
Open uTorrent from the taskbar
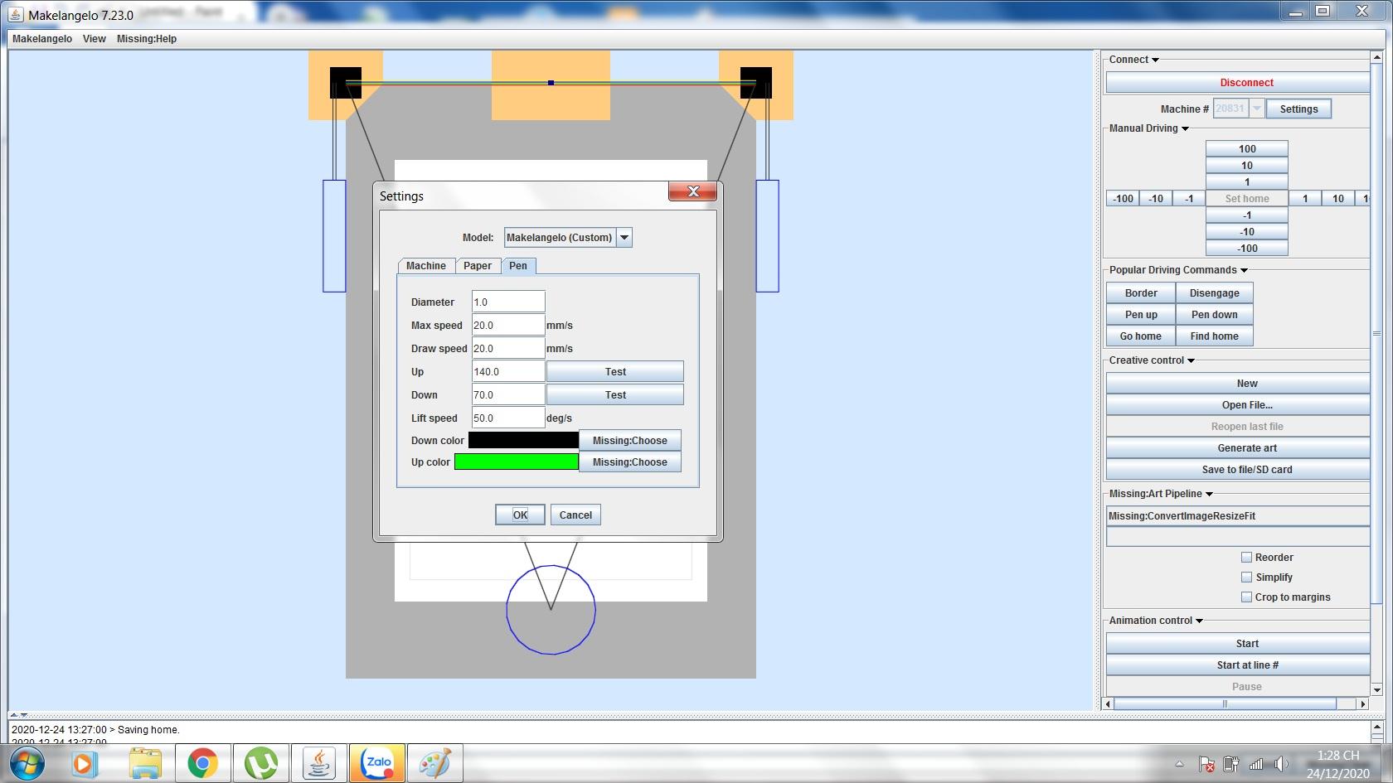click(262, 763)
